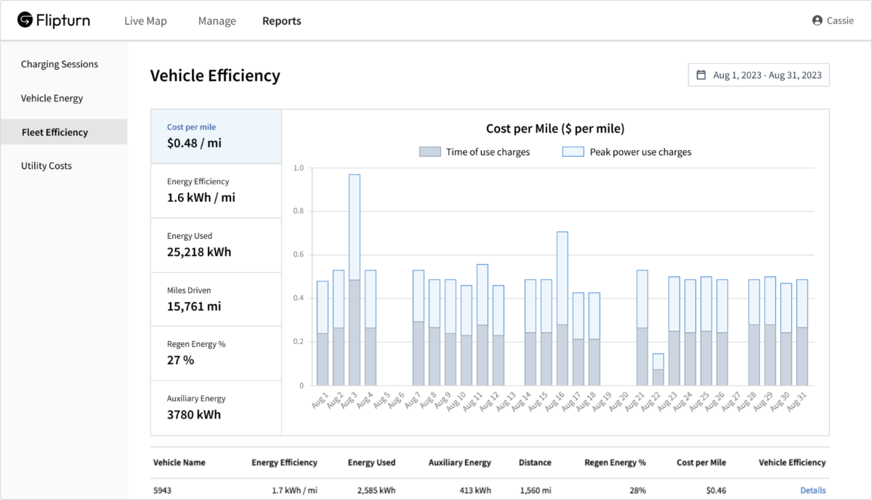Screen dimensions: 872x500
Task: Select the Miles Driven metric card
Action: click(216, 300)
